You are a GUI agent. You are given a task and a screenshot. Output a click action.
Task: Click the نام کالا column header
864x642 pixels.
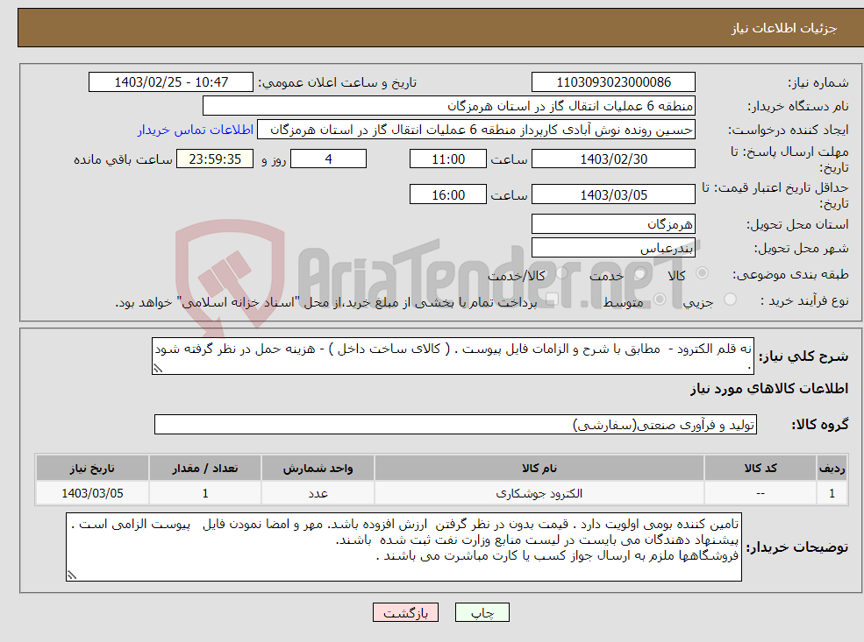(539, 469)
